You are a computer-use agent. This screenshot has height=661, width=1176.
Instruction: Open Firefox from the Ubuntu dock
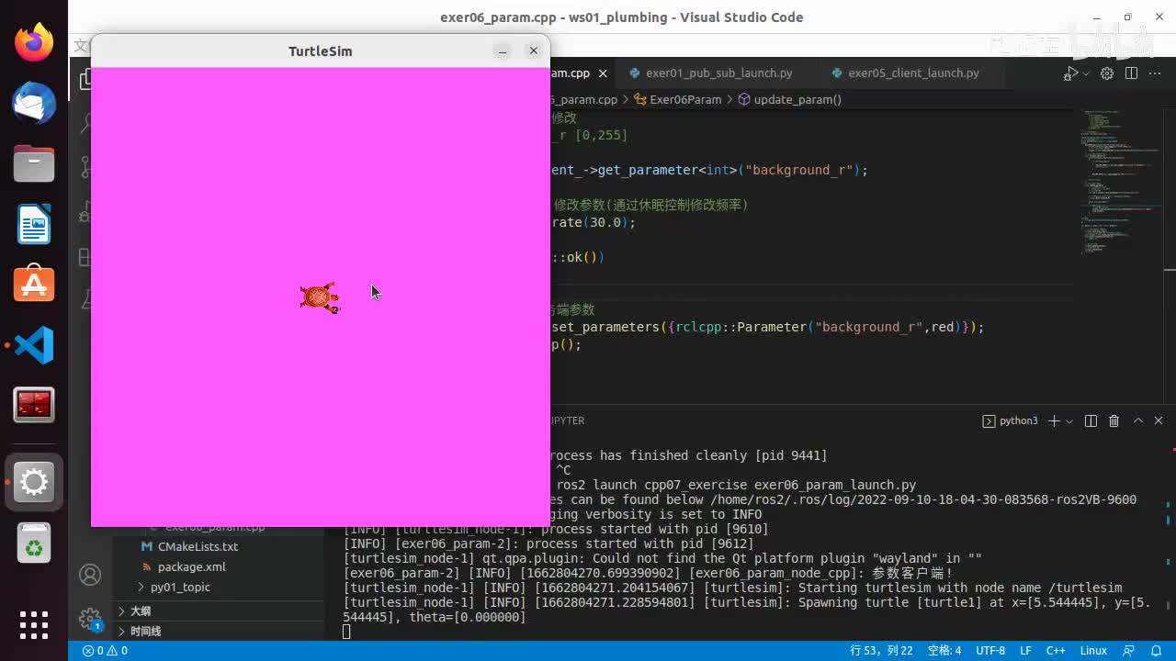pos(34,42)
